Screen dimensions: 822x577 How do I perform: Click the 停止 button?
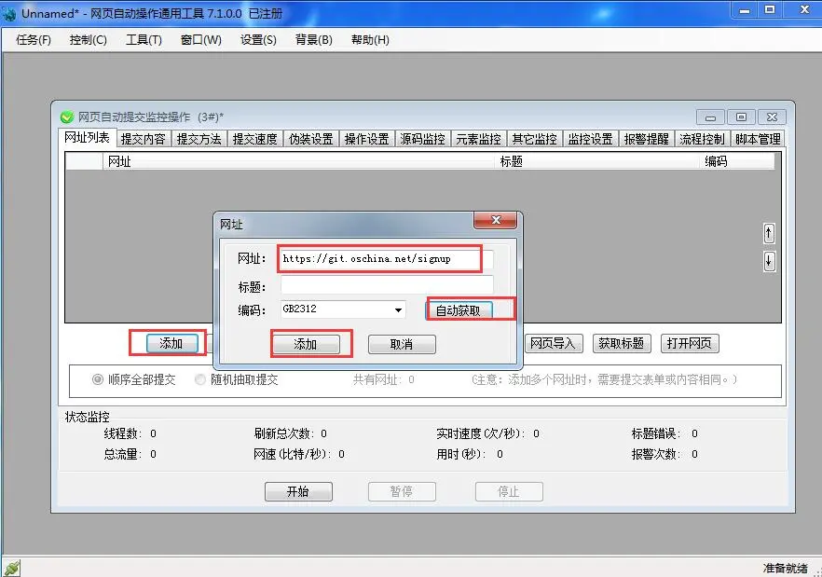coord(509,491)
